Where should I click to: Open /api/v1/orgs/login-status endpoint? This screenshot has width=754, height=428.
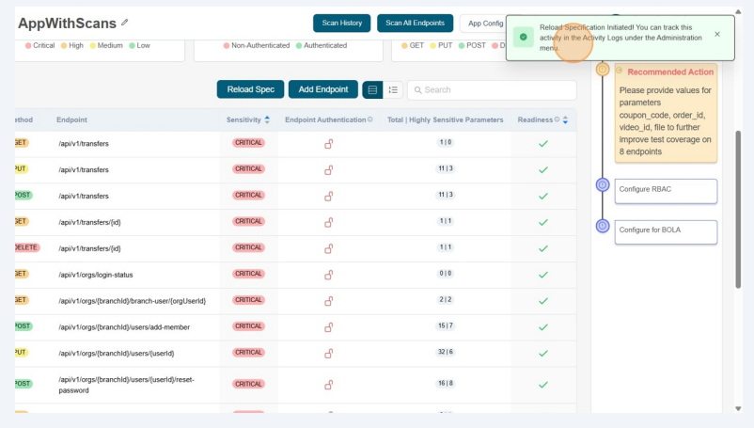tap(96, 275)
